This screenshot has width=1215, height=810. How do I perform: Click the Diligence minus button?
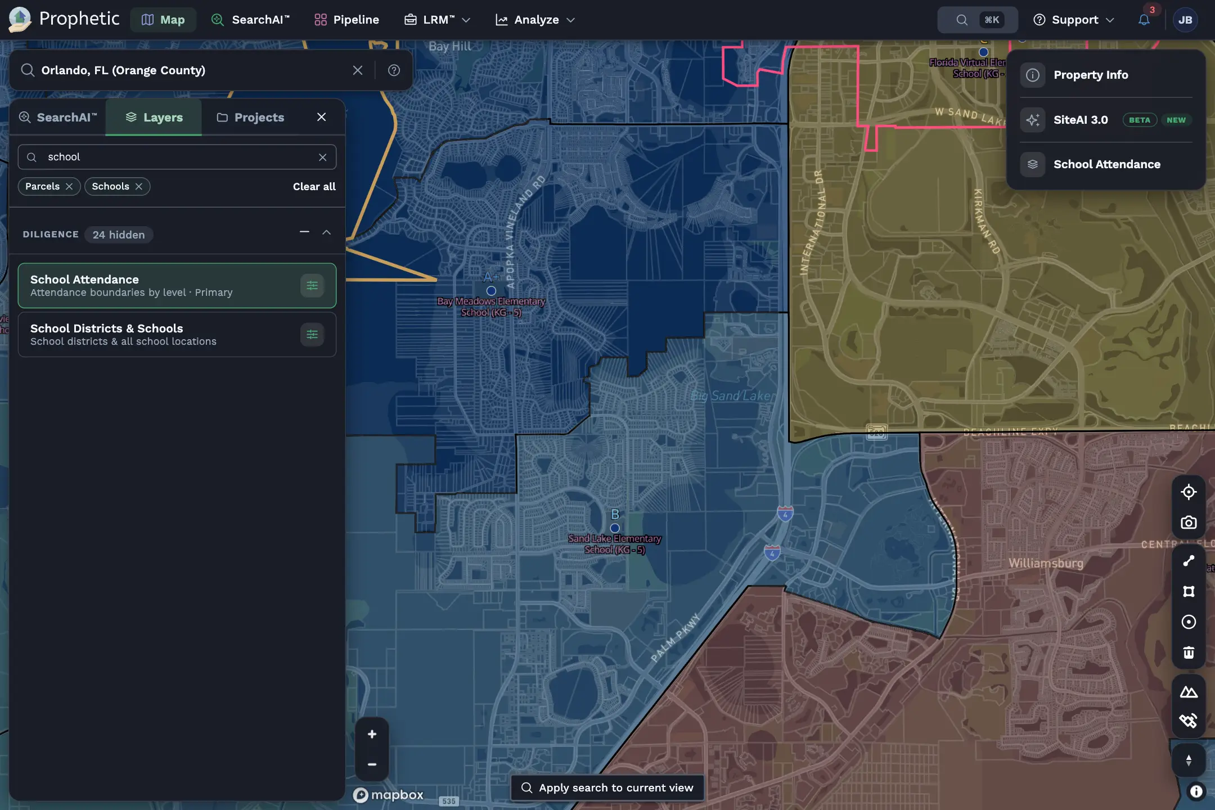pos(304,232)
